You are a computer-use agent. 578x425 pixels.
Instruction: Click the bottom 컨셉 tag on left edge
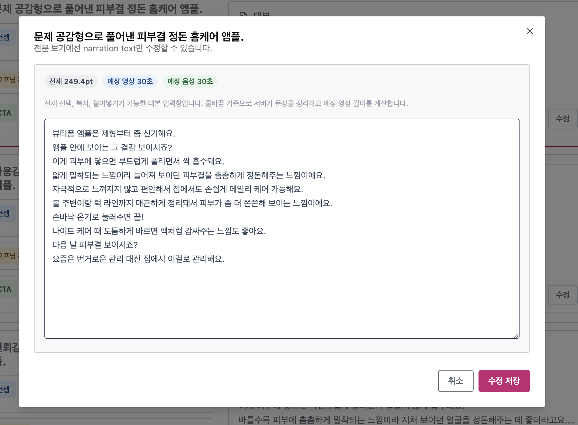tap(6, 390)
